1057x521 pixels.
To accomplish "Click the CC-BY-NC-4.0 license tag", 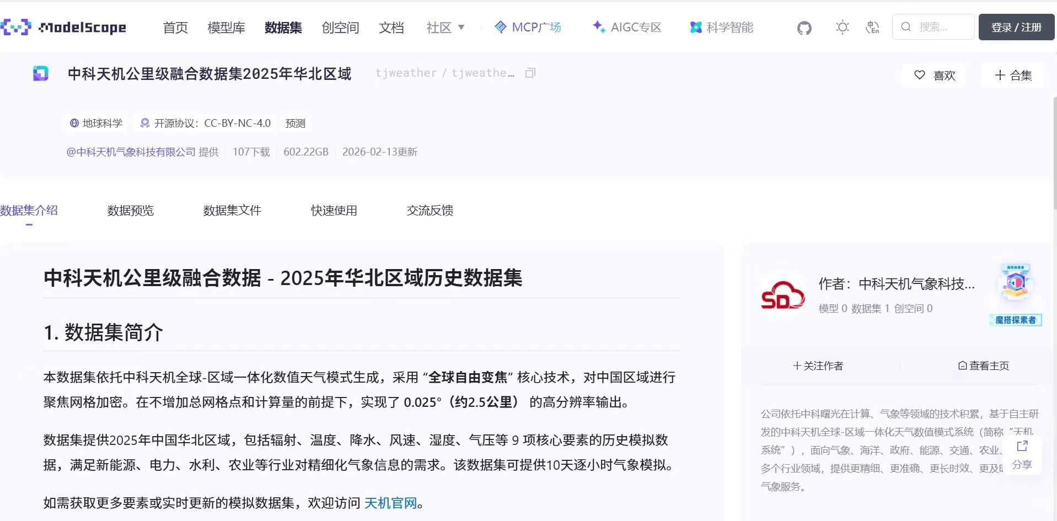I will 206,123.
